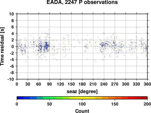
Task: Click the x-axis tick label 90
Action: coord(50,84)
